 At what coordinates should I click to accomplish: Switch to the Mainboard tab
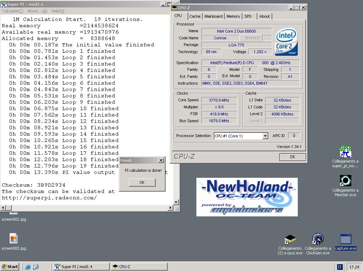(213, 16)
